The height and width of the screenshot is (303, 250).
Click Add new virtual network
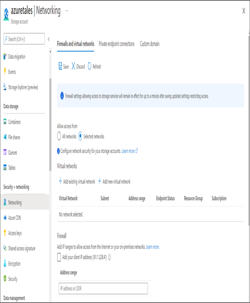tap(114, 182)
